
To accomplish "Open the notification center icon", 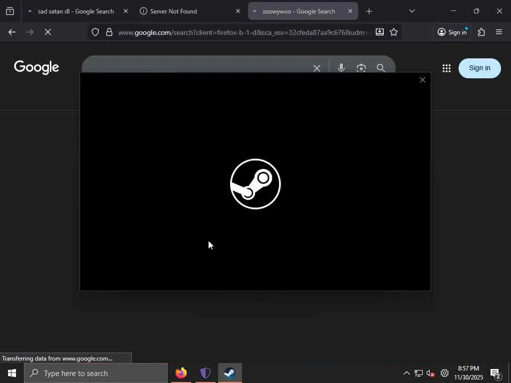I will 495,373.
